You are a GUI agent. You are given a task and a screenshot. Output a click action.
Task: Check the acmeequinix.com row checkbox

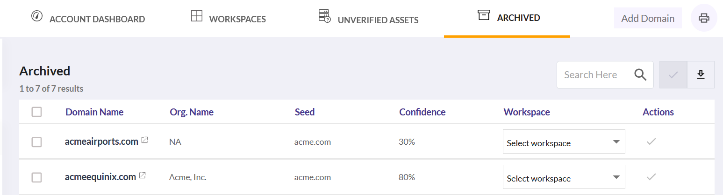click(36, 177)
